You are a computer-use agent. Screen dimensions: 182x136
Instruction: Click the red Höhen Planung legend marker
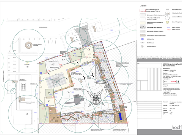(x=169, y=29)
